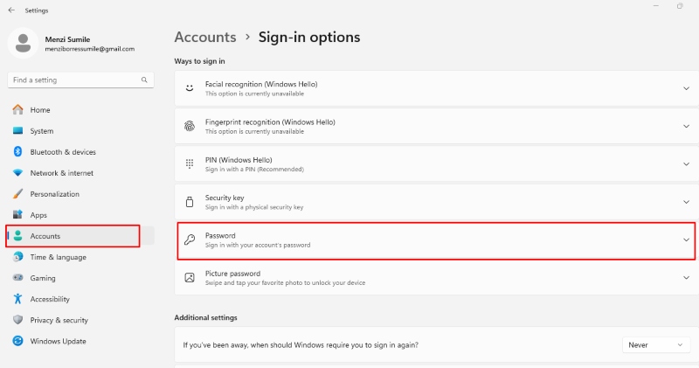Open Privacy & security label
The width and height of the screenshot is (699, 368).
59,320
